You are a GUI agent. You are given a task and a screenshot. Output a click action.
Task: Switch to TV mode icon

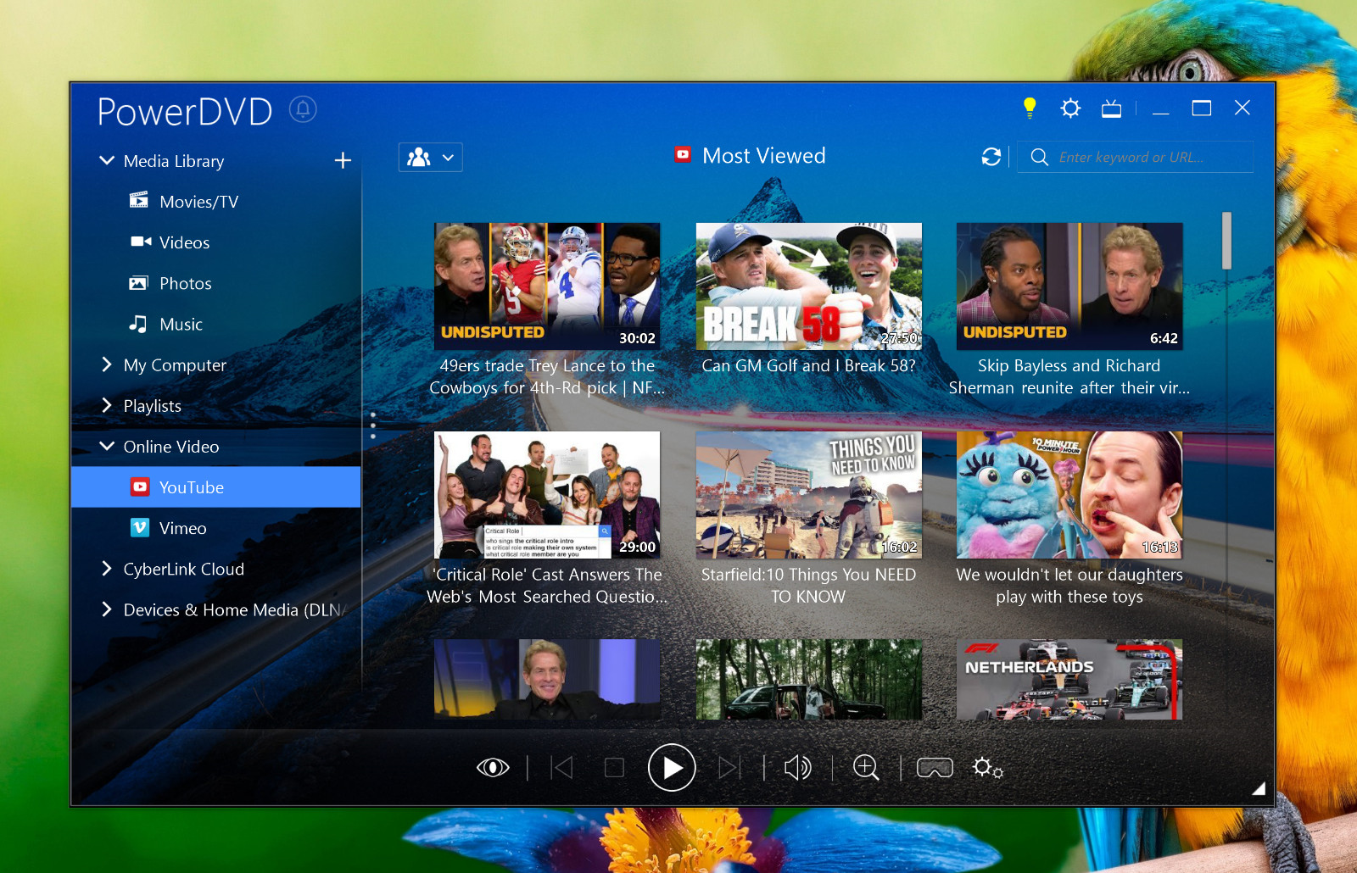tap(1111, 108)
